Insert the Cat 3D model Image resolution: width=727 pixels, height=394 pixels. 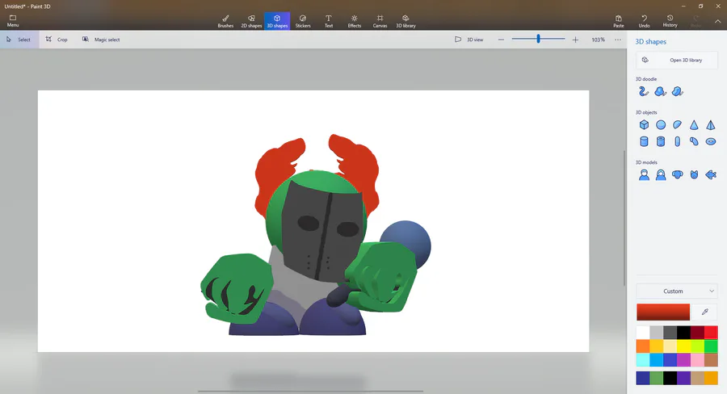click(694, 174)
